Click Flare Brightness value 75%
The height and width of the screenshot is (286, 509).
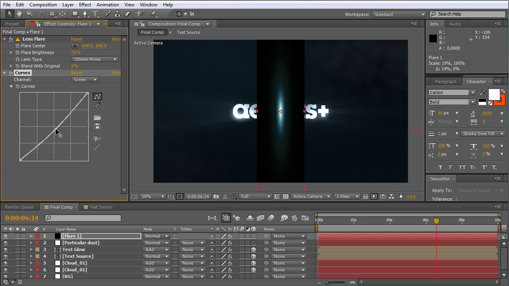click(x=76, y=52)
